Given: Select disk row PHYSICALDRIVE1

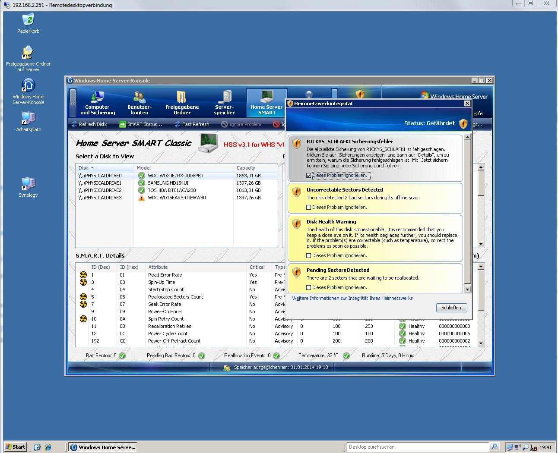Looking at the screenshot, I should (177, 183).
